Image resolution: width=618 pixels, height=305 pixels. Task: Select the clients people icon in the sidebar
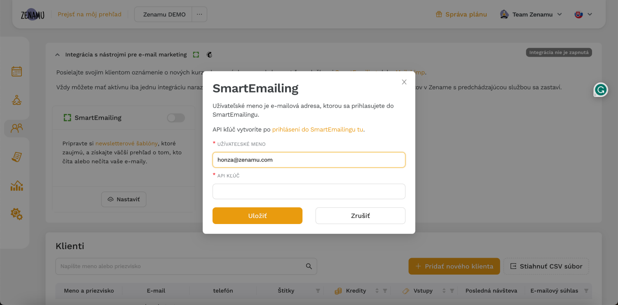click(16, 128)
